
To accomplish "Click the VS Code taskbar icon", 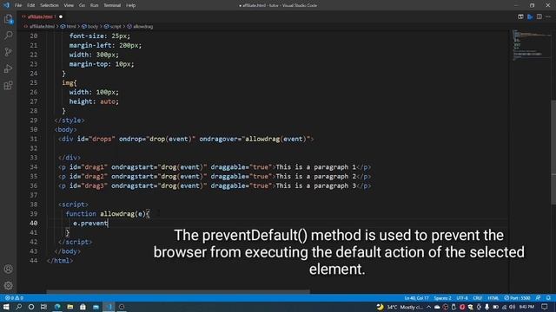I will point(109,307).
